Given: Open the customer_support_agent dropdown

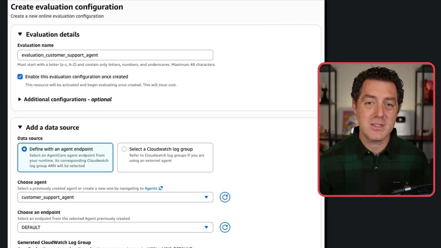Looking at the screenshot, I should coord(115,197).
